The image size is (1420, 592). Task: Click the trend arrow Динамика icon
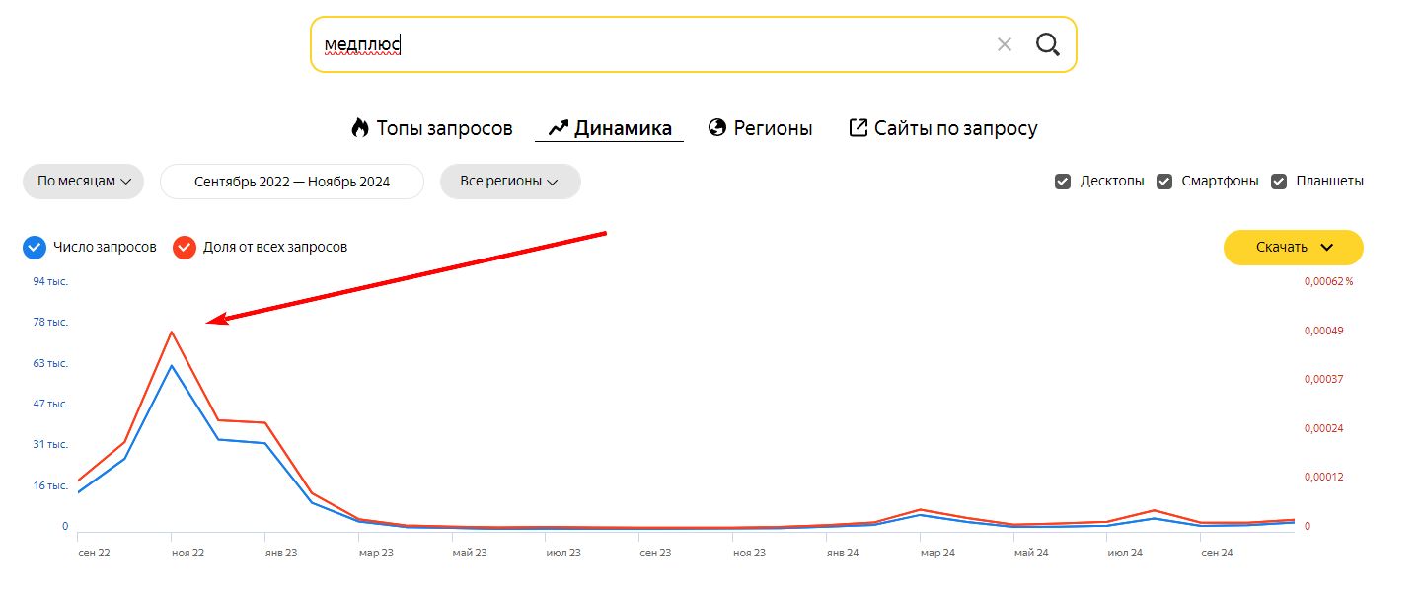click(x=560, y=128)
